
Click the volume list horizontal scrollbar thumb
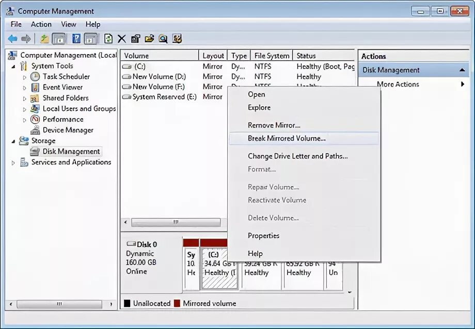[x=176, y=222]
